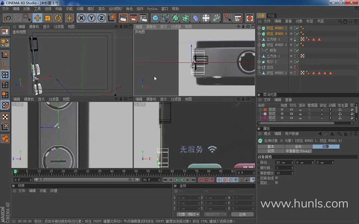Click the Undo arrow in the toolbar

click(x=7, y=18)
